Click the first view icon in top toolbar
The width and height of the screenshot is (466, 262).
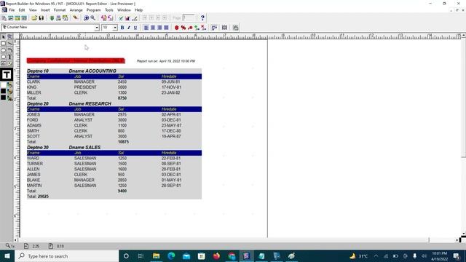click(4, 18)
